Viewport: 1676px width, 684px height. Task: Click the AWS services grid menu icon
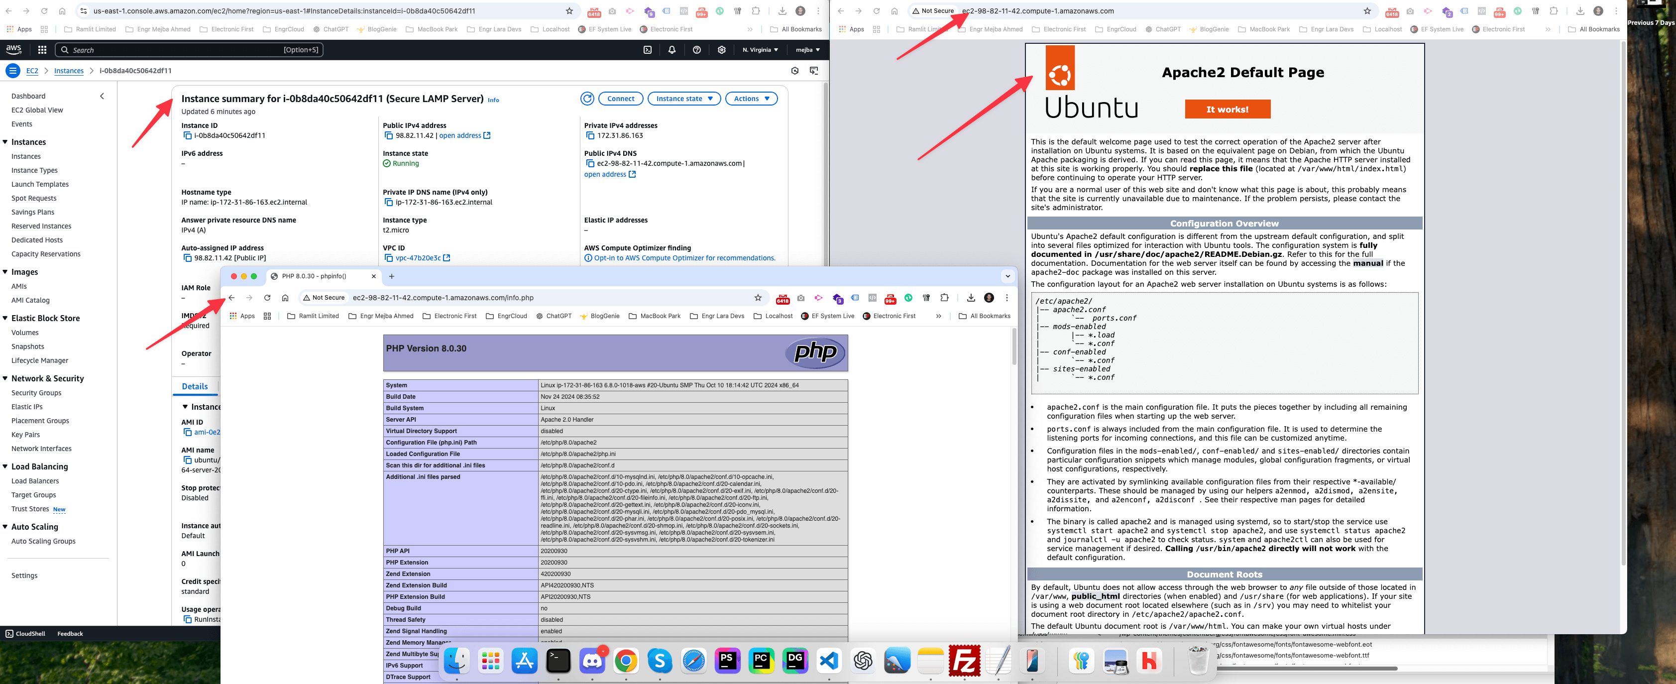point(42,50)
